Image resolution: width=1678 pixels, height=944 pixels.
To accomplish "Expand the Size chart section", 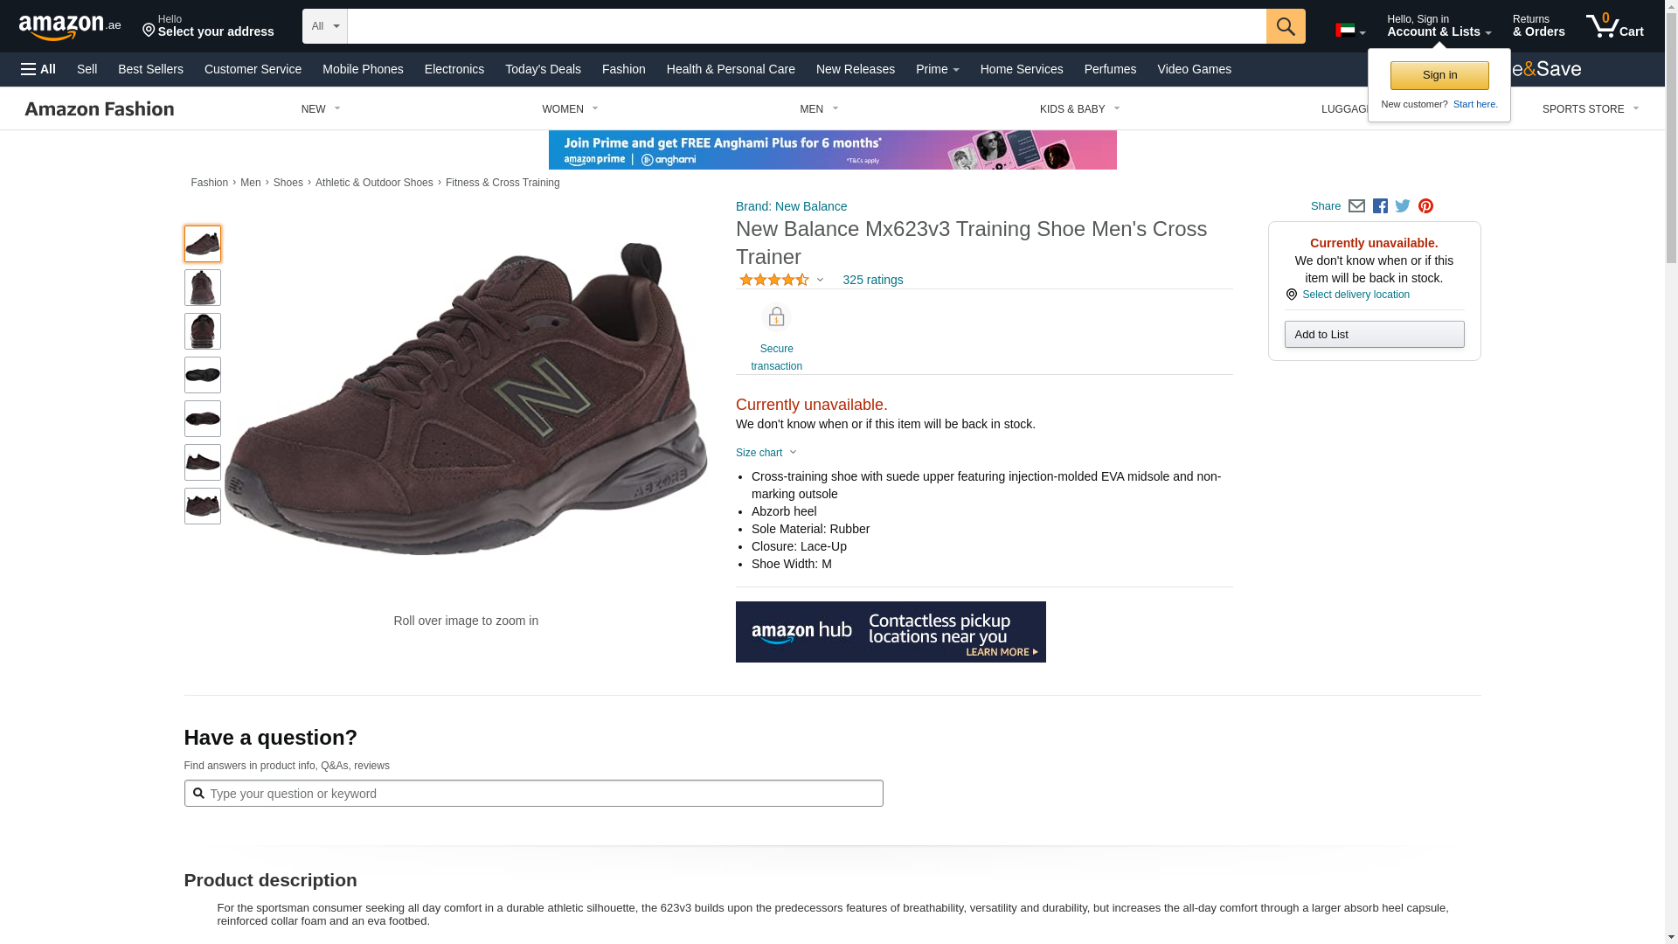I will [766, 453].
